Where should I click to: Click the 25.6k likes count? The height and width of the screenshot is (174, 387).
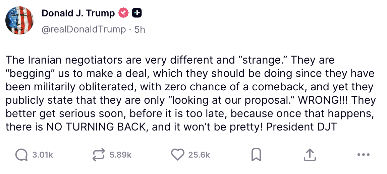(x=199, y=155)
